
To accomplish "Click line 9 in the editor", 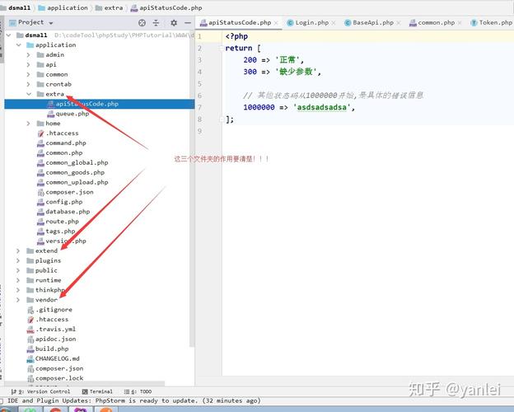I will pos(367,131).
